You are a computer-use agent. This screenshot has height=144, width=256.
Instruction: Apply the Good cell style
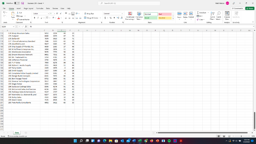point(149,18)
